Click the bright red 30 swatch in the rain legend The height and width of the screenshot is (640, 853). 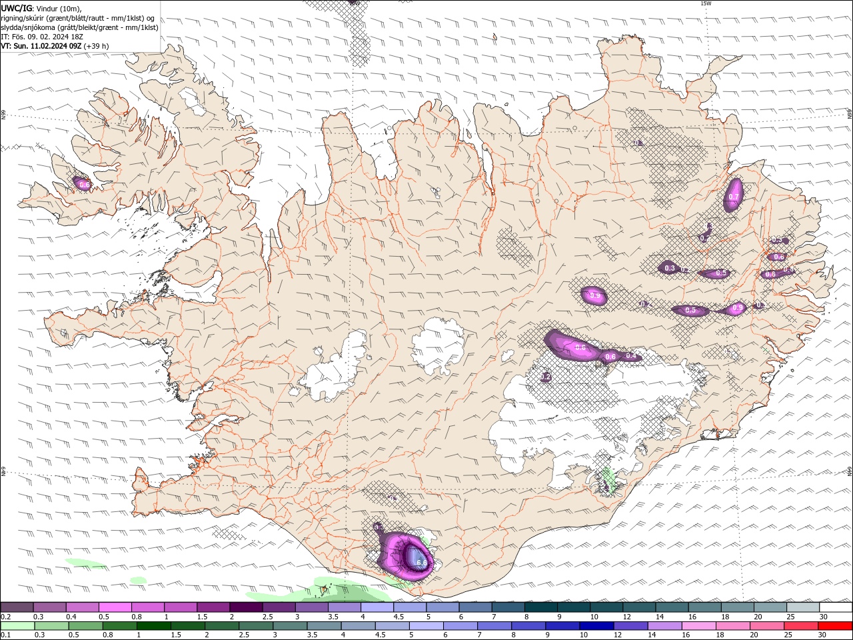point(836,626)
